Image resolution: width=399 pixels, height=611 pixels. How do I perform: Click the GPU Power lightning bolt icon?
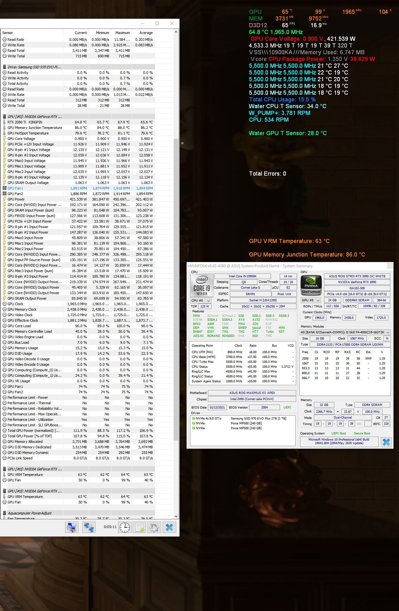[x=4, y=199]
